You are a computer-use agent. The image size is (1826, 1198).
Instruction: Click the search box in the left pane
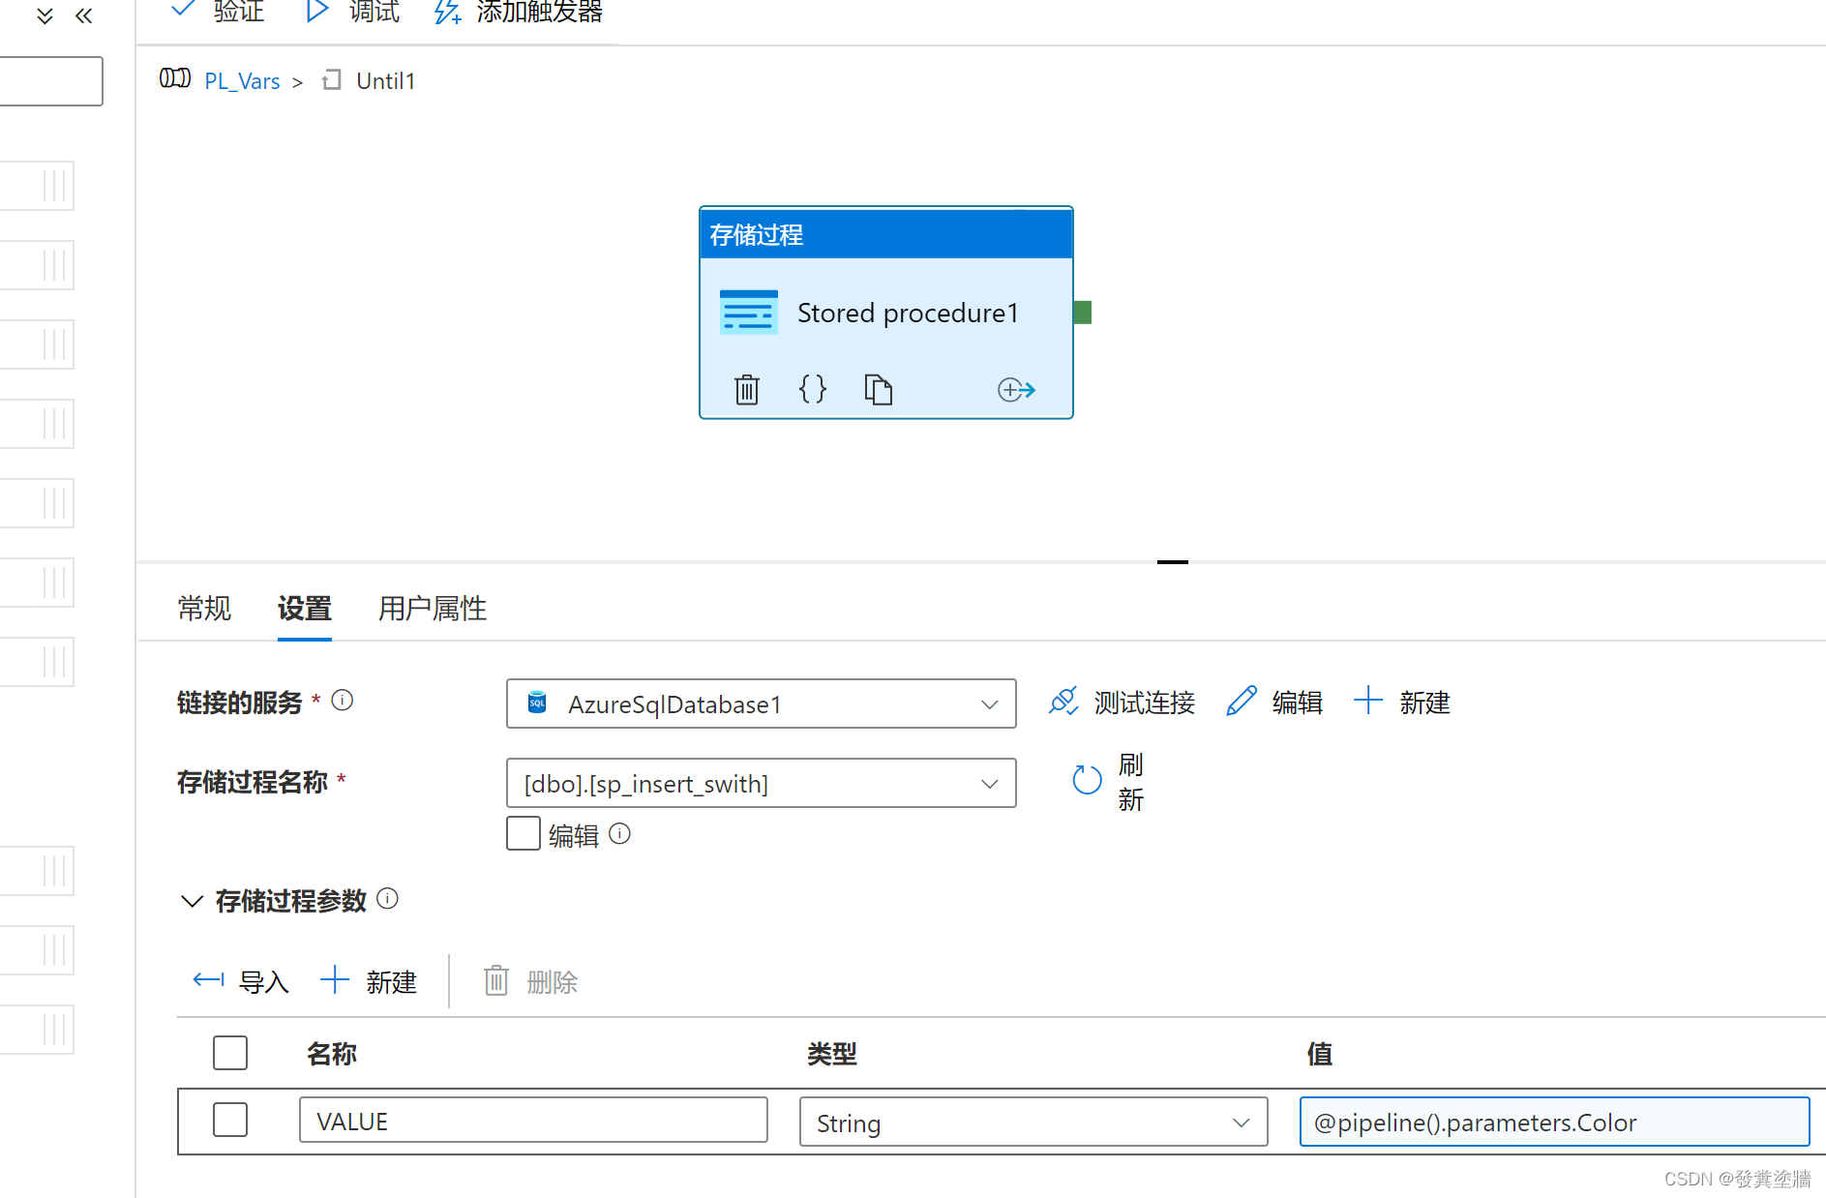point(51,81)
